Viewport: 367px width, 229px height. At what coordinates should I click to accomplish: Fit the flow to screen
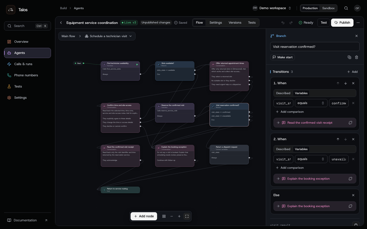[x=187, y=216]
